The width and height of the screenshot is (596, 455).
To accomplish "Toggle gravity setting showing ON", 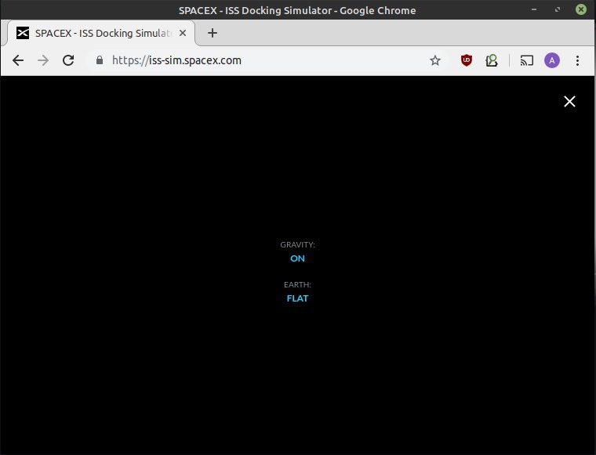I will [297, 258].
